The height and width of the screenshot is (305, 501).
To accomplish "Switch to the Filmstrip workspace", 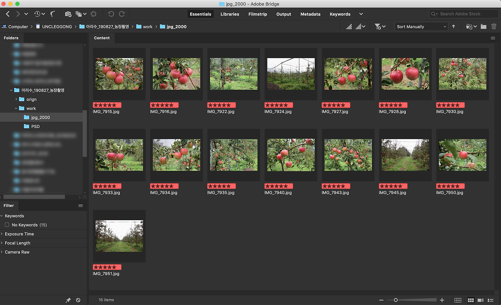I will click(258, 14).
